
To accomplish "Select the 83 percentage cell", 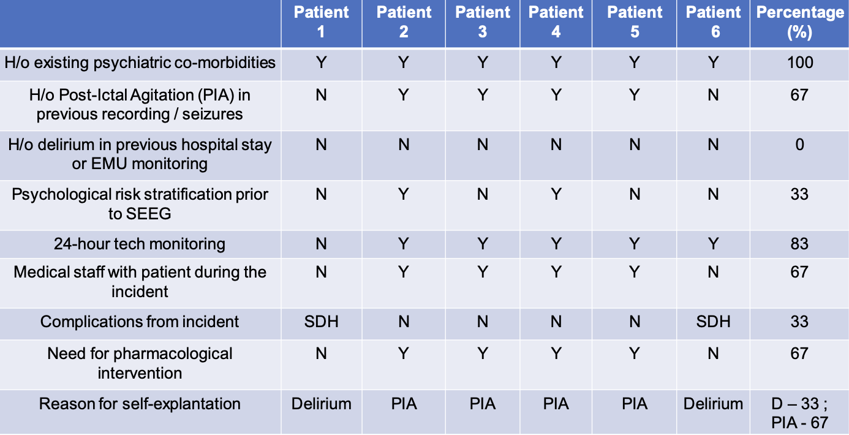I will (x=799, y=244).
